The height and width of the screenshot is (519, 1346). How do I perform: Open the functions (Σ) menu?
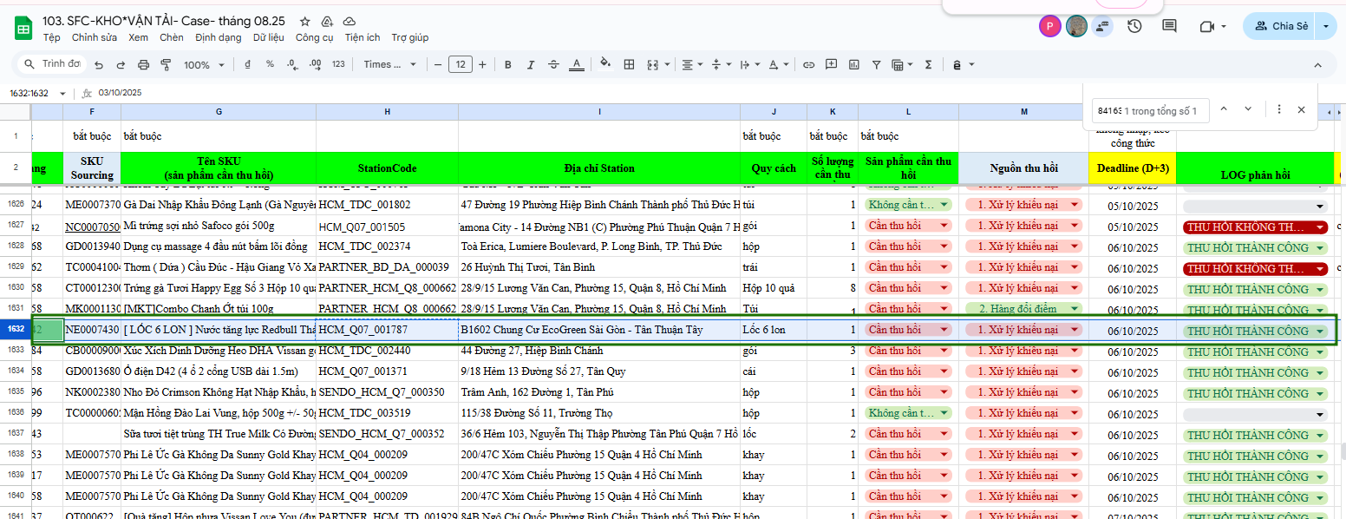point(929,65)
